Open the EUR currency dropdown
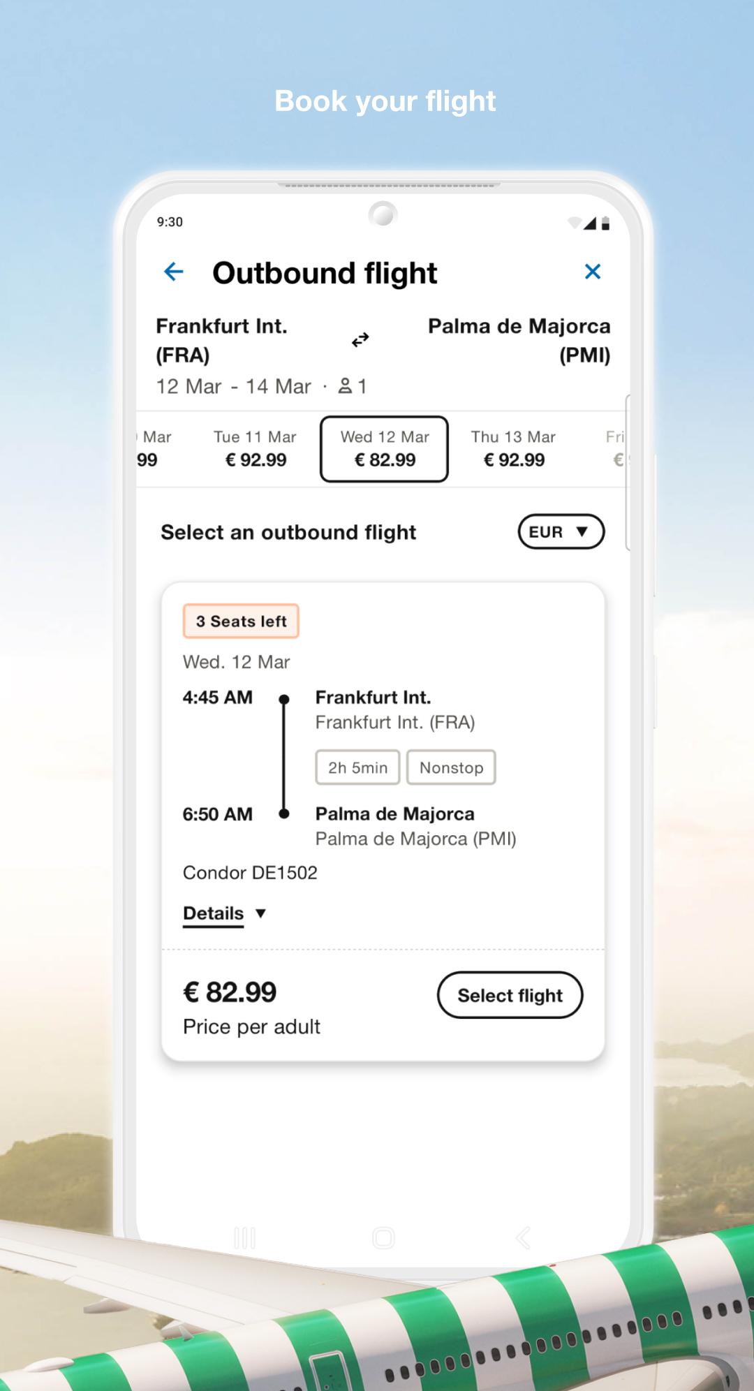The image size is (754, 1391). click(x=561, y=532)
